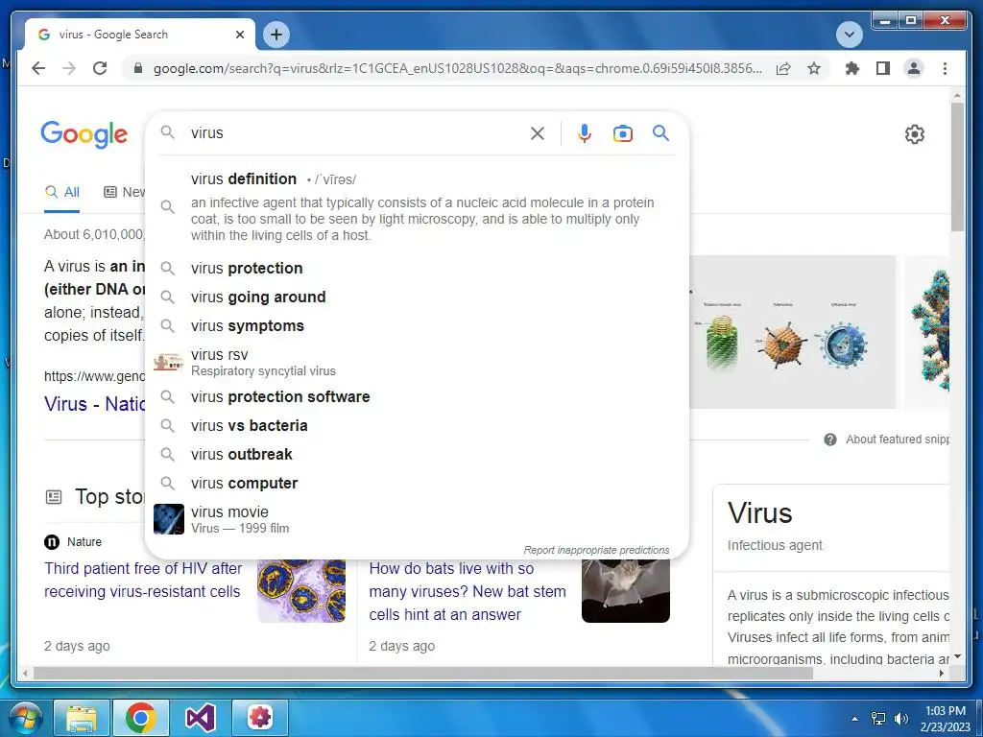983x737 pixels.
Task: Click the Google logo
Action: coord(84,134)
